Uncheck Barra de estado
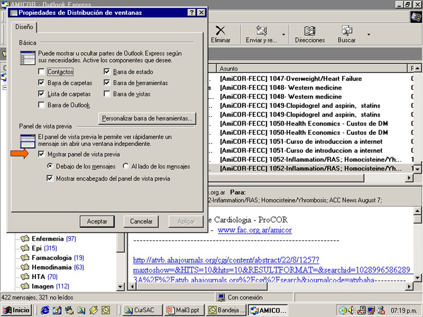Screen dimensions: 423x317 (x=107, y=72)
